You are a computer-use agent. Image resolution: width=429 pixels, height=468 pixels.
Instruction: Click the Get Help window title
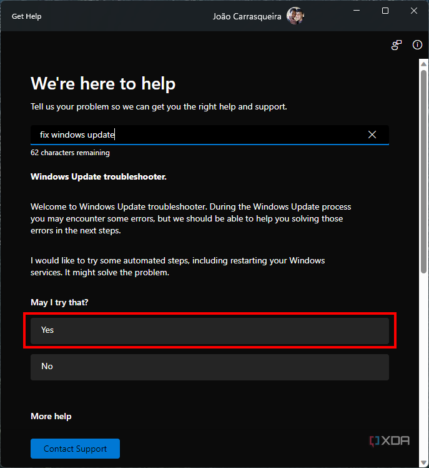tap(26, 16)
